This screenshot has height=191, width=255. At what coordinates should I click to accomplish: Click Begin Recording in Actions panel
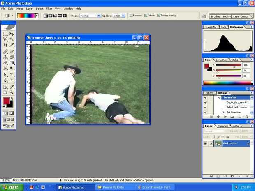click(218, 117)
